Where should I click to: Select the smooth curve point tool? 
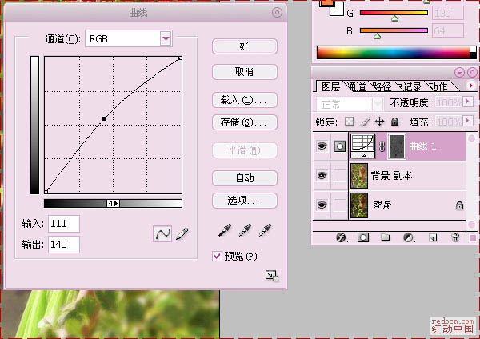click(x=162, y=234)
